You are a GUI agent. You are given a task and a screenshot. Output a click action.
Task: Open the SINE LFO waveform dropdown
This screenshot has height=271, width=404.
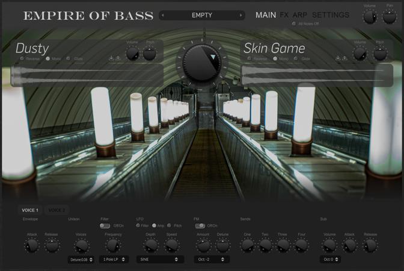click(x=161, y=260)
